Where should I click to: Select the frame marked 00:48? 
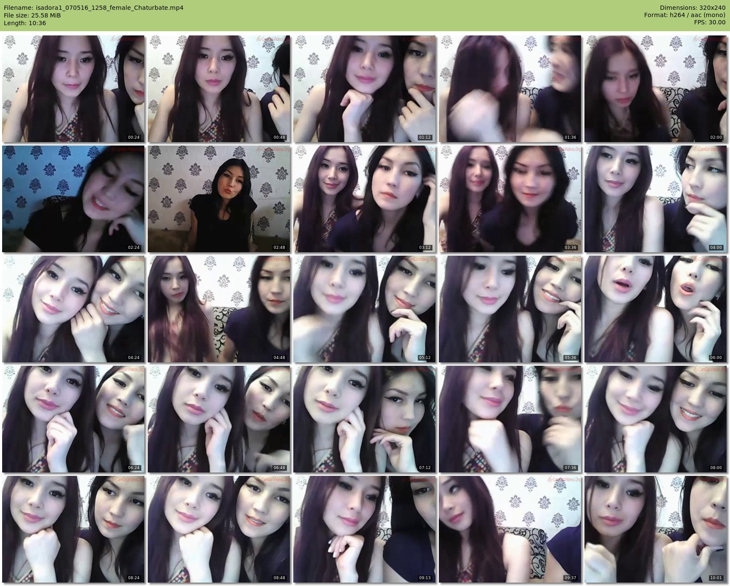219,89
